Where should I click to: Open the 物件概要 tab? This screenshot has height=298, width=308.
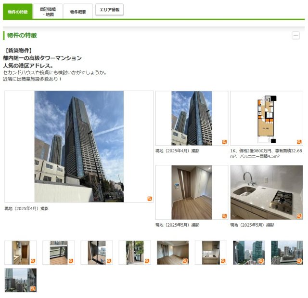pos(77,12)
